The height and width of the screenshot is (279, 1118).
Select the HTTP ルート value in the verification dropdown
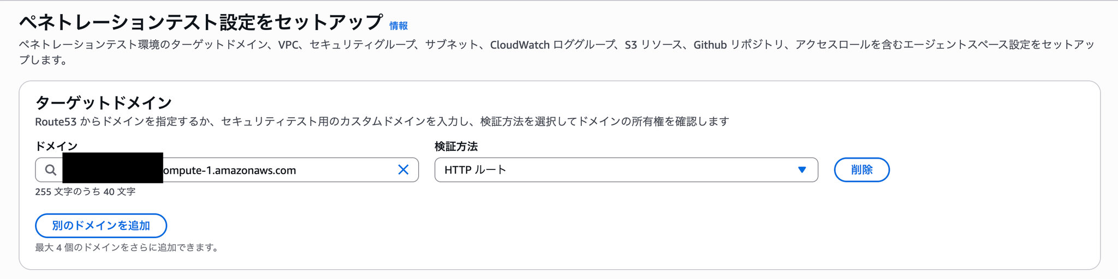point(475,170)
